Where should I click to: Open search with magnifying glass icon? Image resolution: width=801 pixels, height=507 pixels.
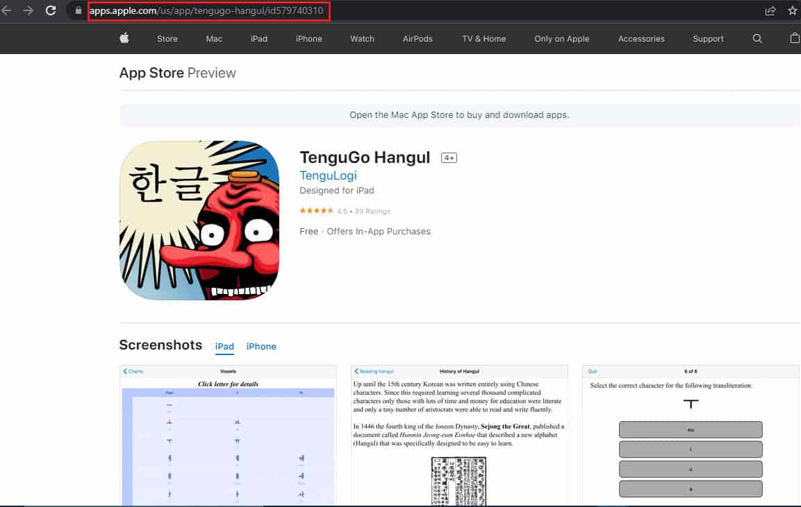pos(757,39)
